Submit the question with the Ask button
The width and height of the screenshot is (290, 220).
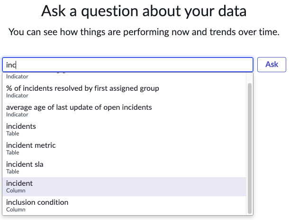(272, 65)
